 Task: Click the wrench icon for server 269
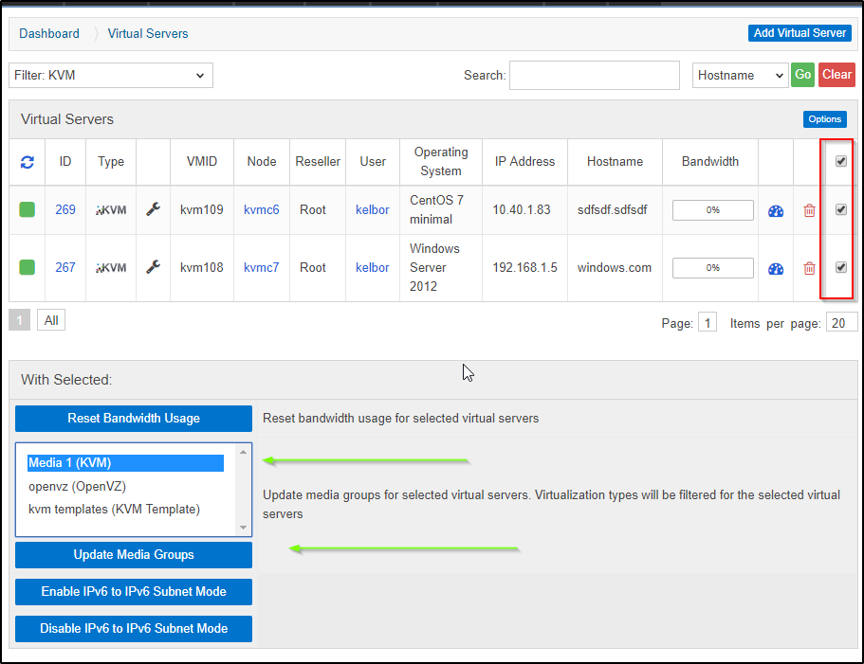click(153, 209)
